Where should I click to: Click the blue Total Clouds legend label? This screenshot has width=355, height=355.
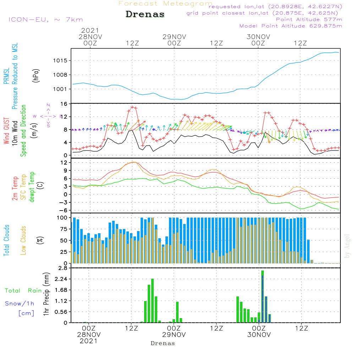(6, 240)
